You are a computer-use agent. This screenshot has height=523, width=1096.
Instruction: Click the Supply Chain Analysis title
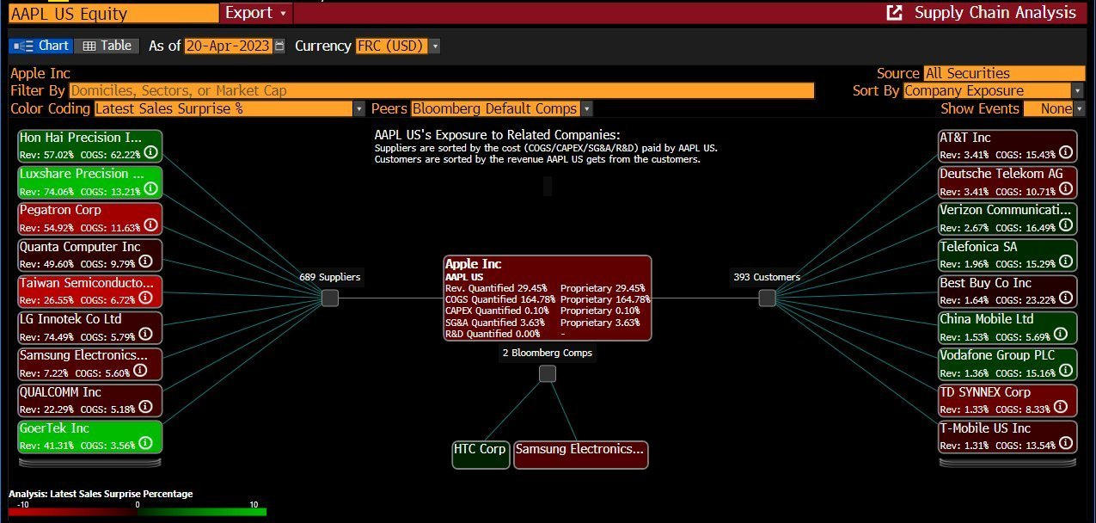click(x=995, y=13)
